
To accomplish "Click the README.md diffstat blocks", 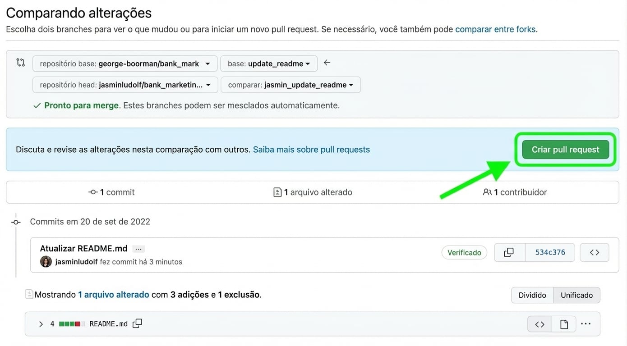I will click(x=72, y=324).
